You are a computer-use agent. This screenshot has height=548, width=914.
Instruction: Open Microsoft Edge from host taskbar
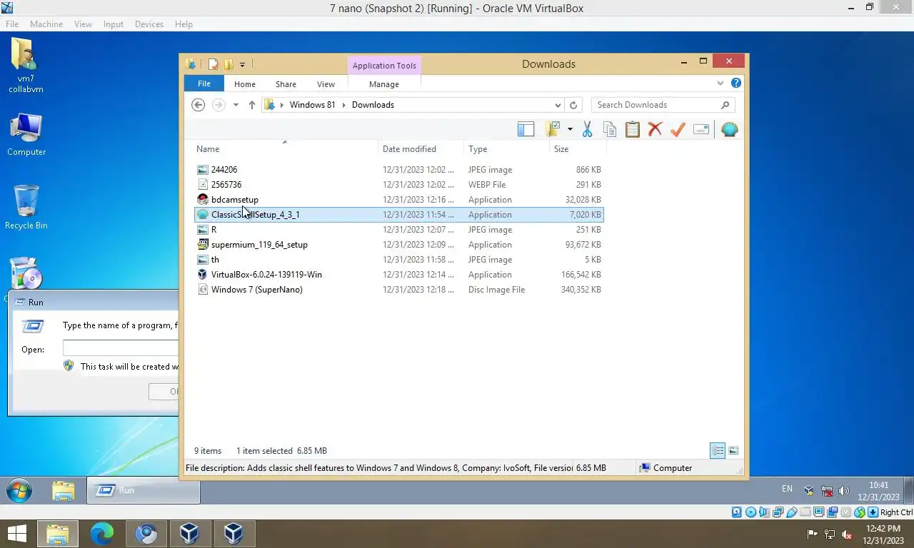click(102, 533)
